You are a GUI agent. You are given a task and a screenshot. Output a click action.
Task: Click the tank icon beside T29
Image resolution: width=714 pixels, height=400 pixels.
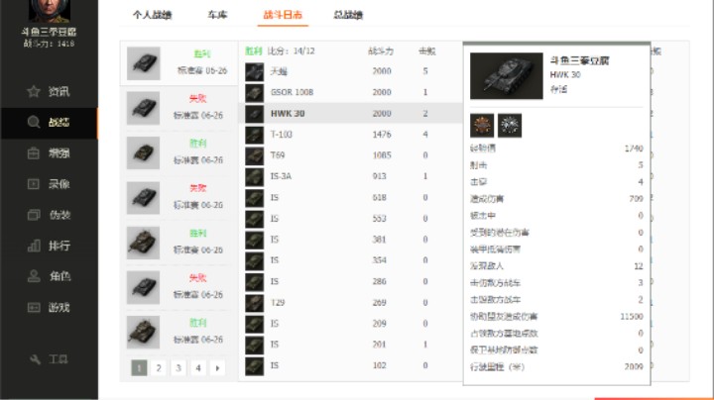[x=254, y=303]
